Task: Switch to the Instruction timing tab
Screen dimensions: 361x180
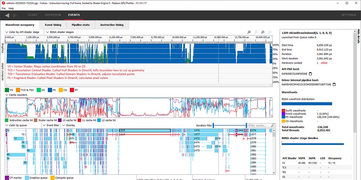Action: (112, 25)
